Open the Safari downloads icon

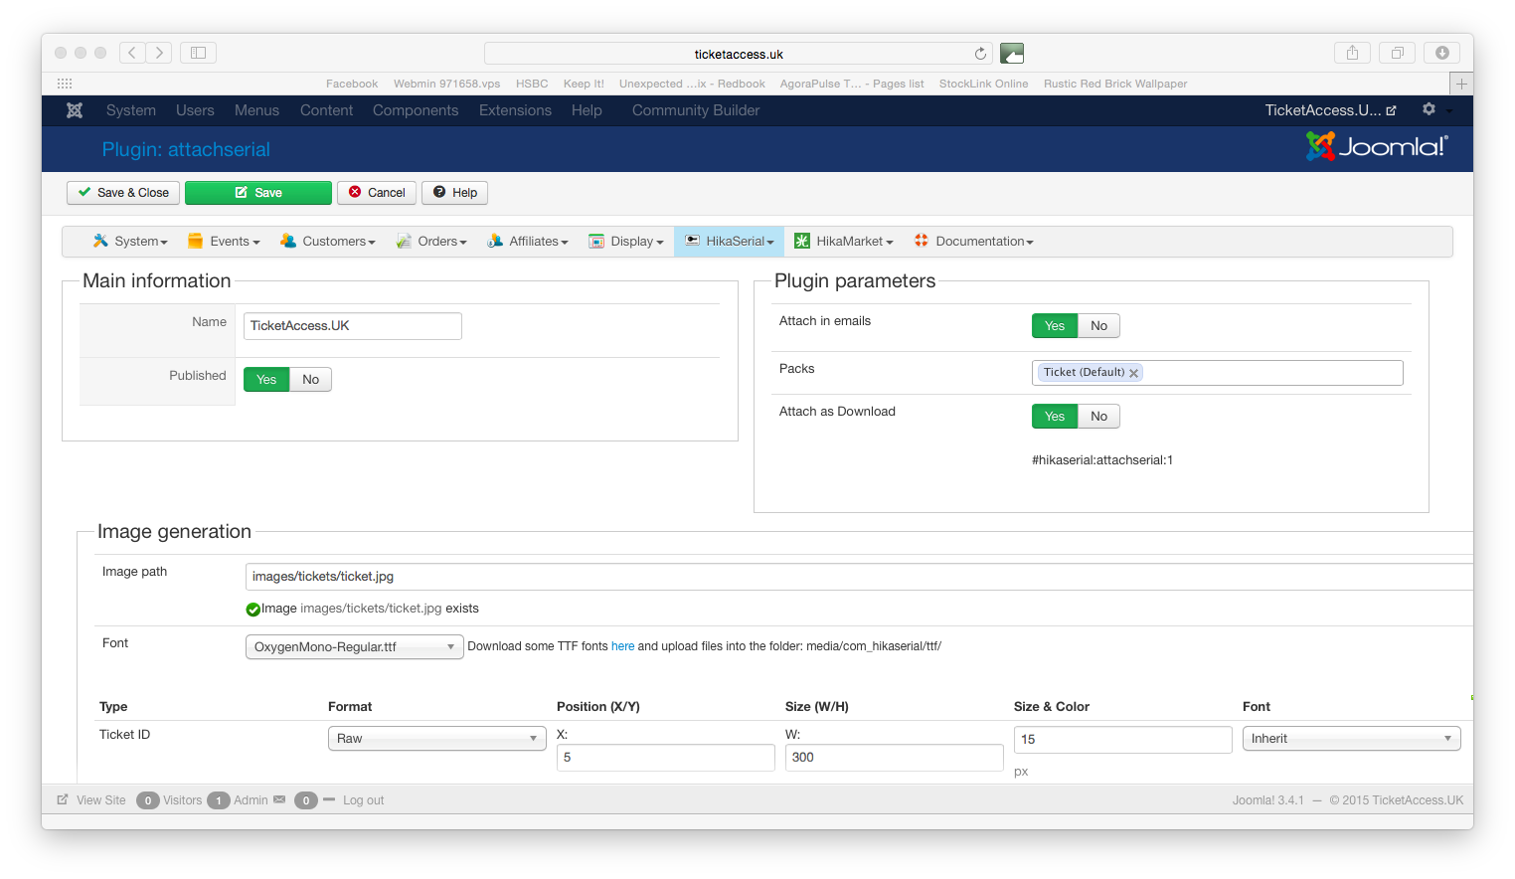coord(1441,53)
